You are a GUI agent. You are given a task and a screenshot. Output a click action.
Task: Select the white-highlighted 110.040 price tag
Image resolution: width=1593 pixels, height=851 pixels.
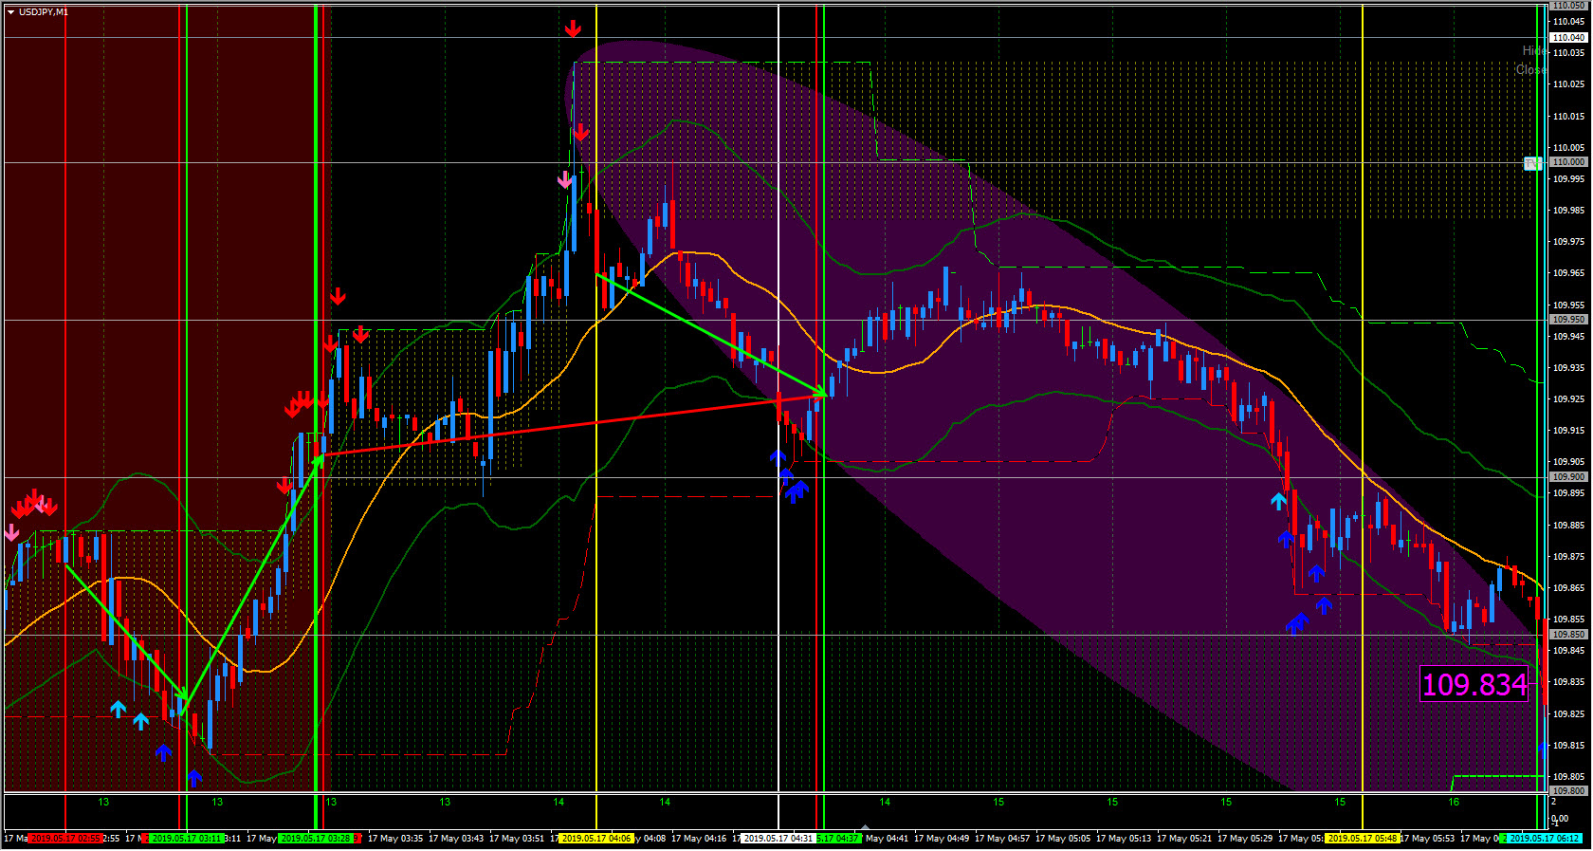click(x=1568, y=38)
